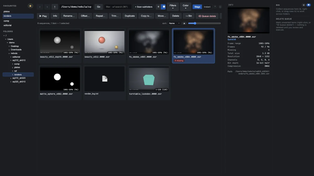Viewport: 314px width, 176px height.
Task: Select fx_smoke_v003 thumbnail
Action: tap(149, 43)
